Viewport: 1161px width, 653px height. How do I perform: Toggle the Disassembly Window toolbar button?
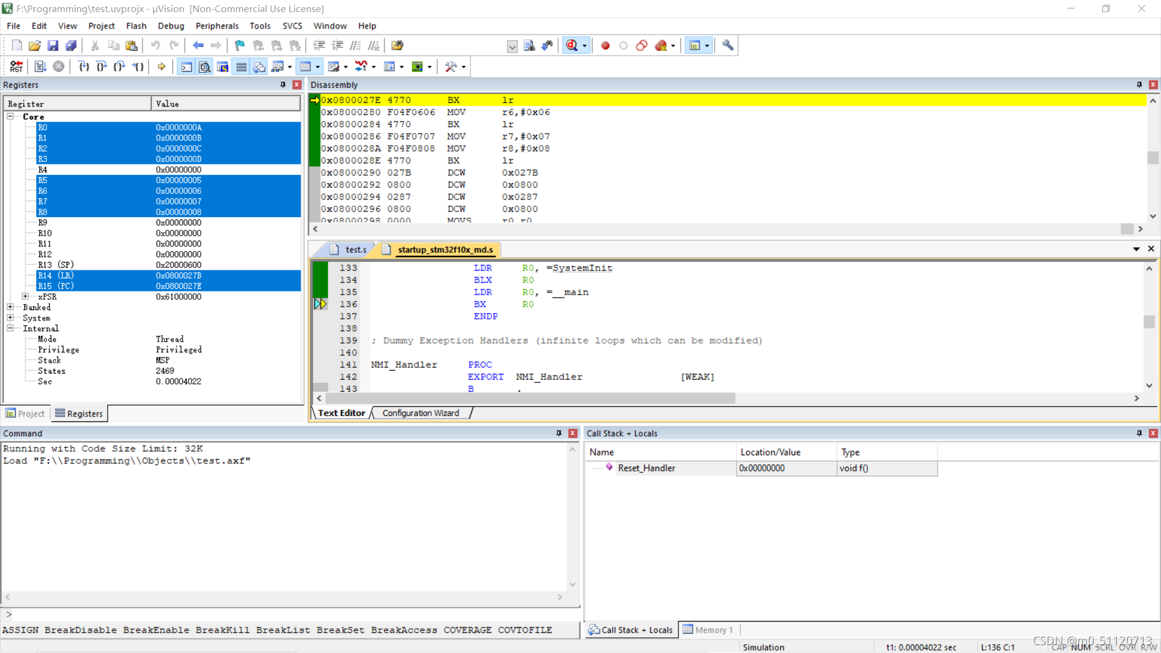(205, 67)
